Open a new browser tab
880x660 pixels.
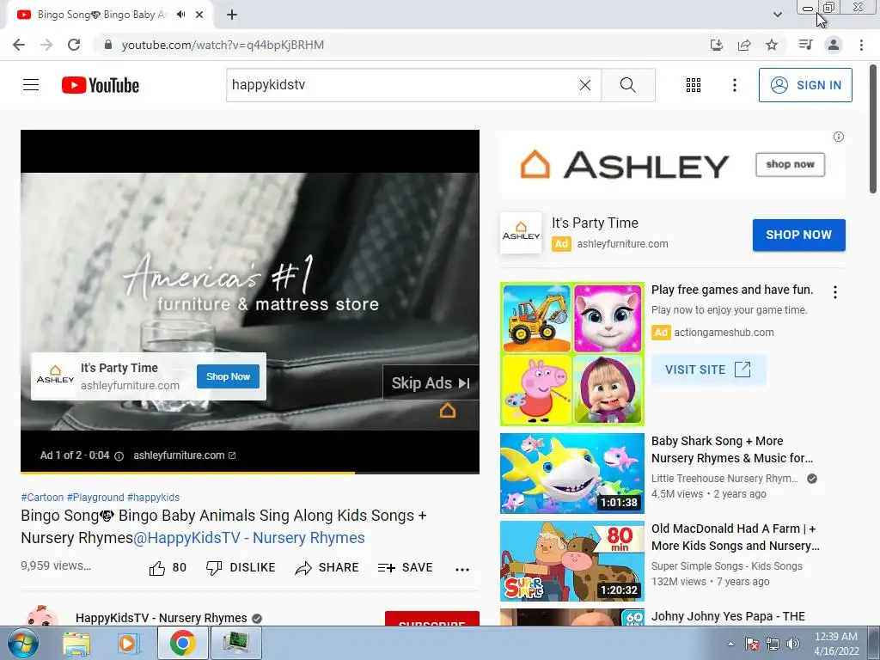232,15
